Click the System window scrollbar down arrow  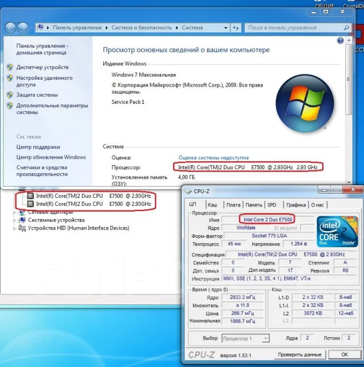(349, 182)
